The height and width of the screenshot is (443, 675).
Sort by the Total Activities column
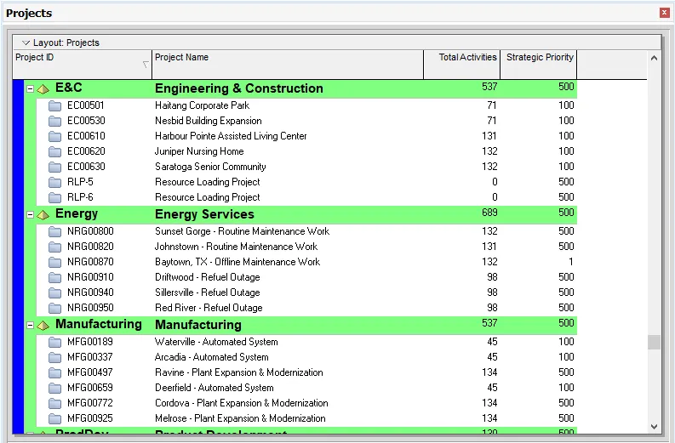(461, 64)
